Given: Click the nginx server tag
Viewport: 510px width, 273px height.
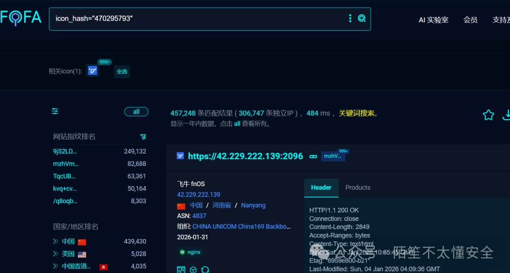Looking at the screenshot, I should pyautogui.click(x=189, y=252).
